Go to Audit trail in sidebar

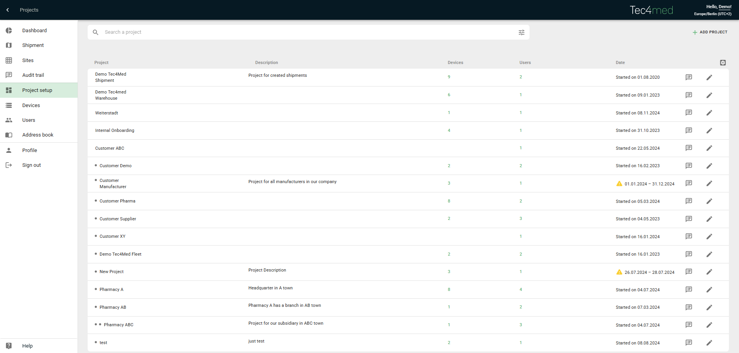(33, 75)
